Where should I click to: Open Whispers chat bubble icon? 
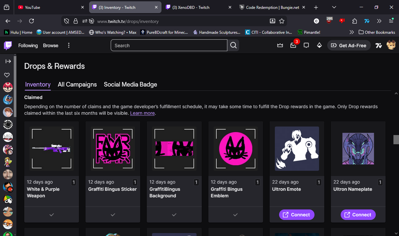[306, 46]
